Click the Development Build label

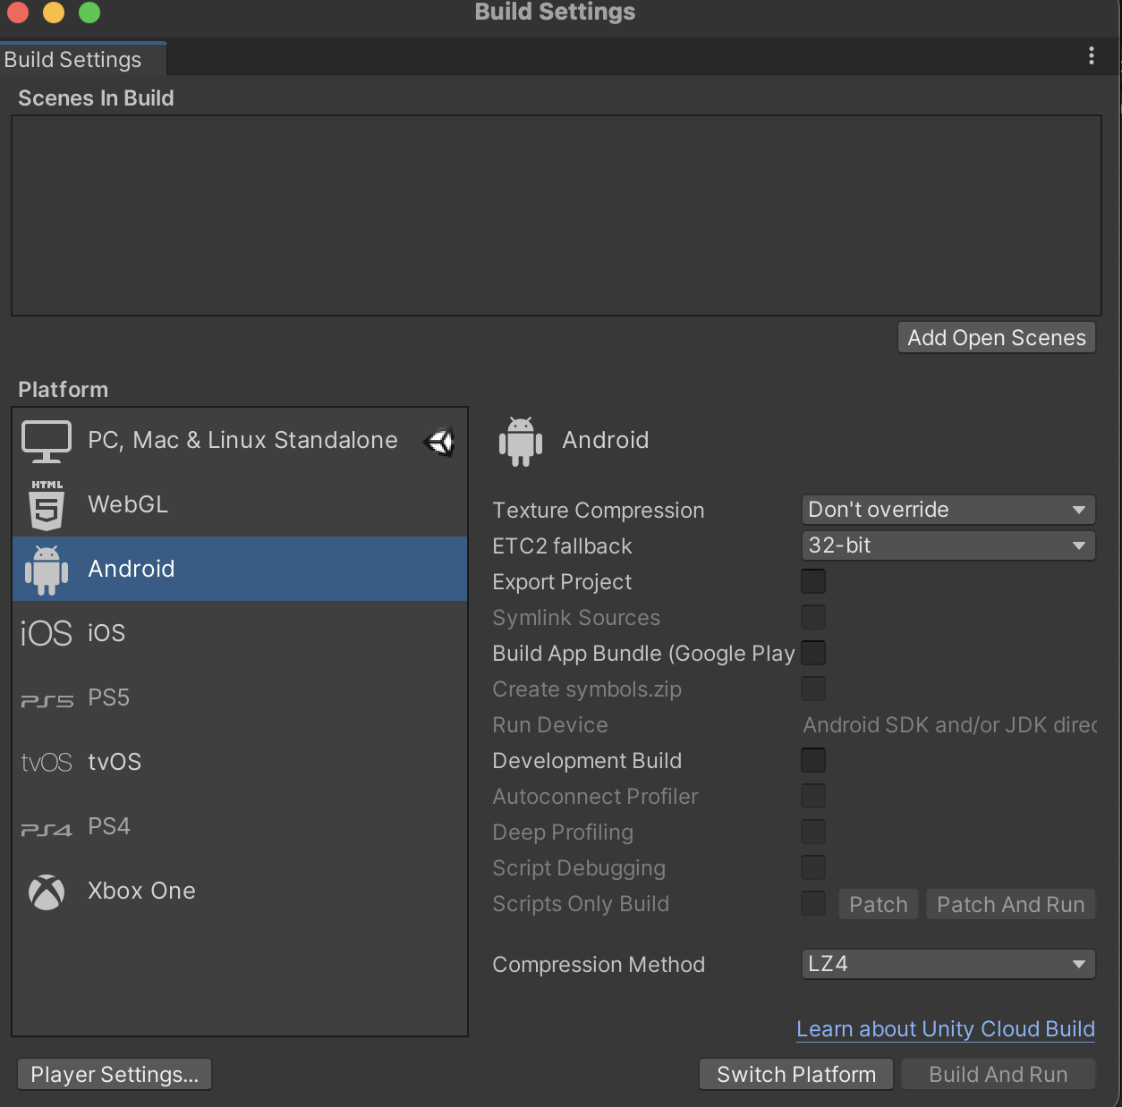[x=587, y=761]
